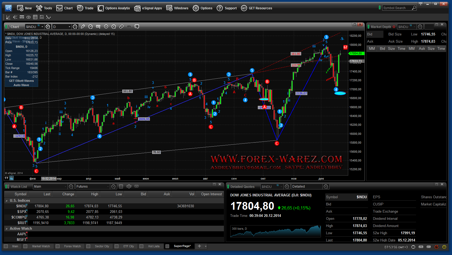Select the PTI indicator icon
Image resolution: width=452 pixels, height=255 pixels.
point(42,17)
